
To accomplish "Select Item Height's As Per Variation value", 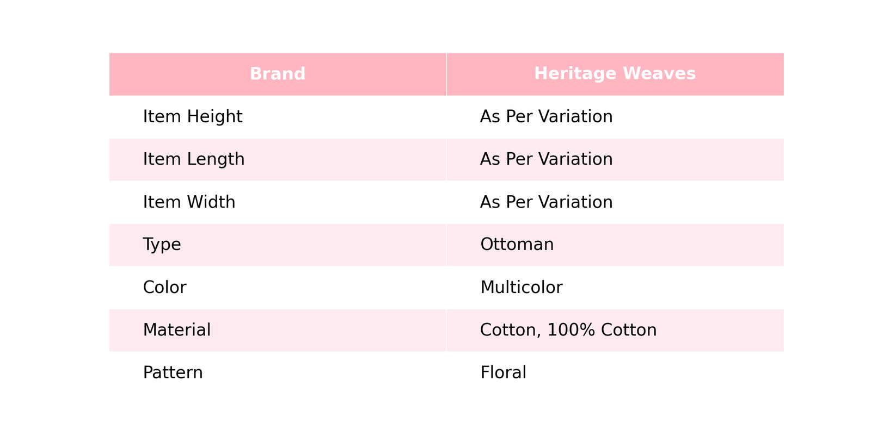I will [547, 117].
